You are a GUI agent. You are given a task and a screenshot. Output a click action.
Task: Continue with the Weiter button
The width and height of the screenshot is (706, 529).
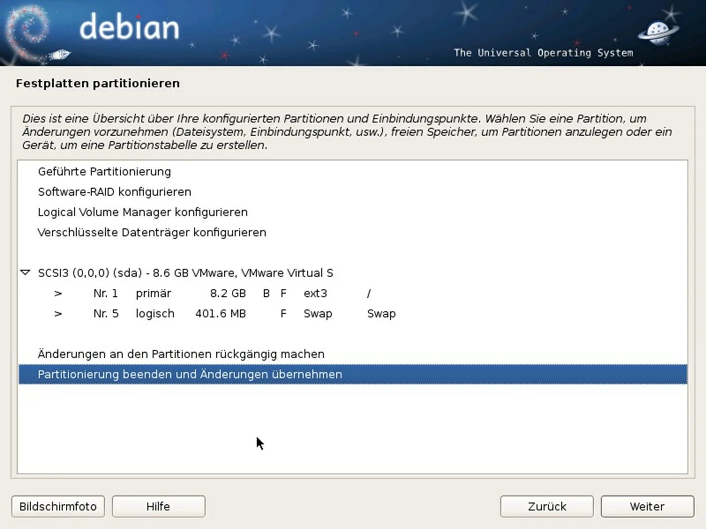tap(647, 506)
